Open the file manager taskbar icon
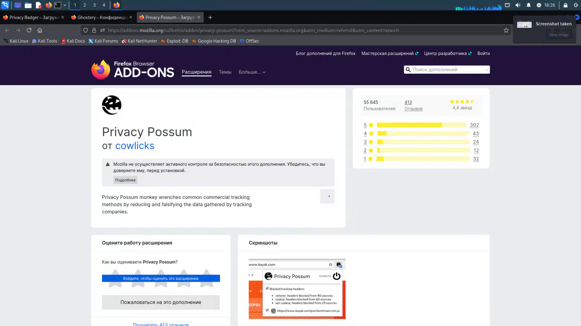The image size is (581, 326). click(28, 5)
